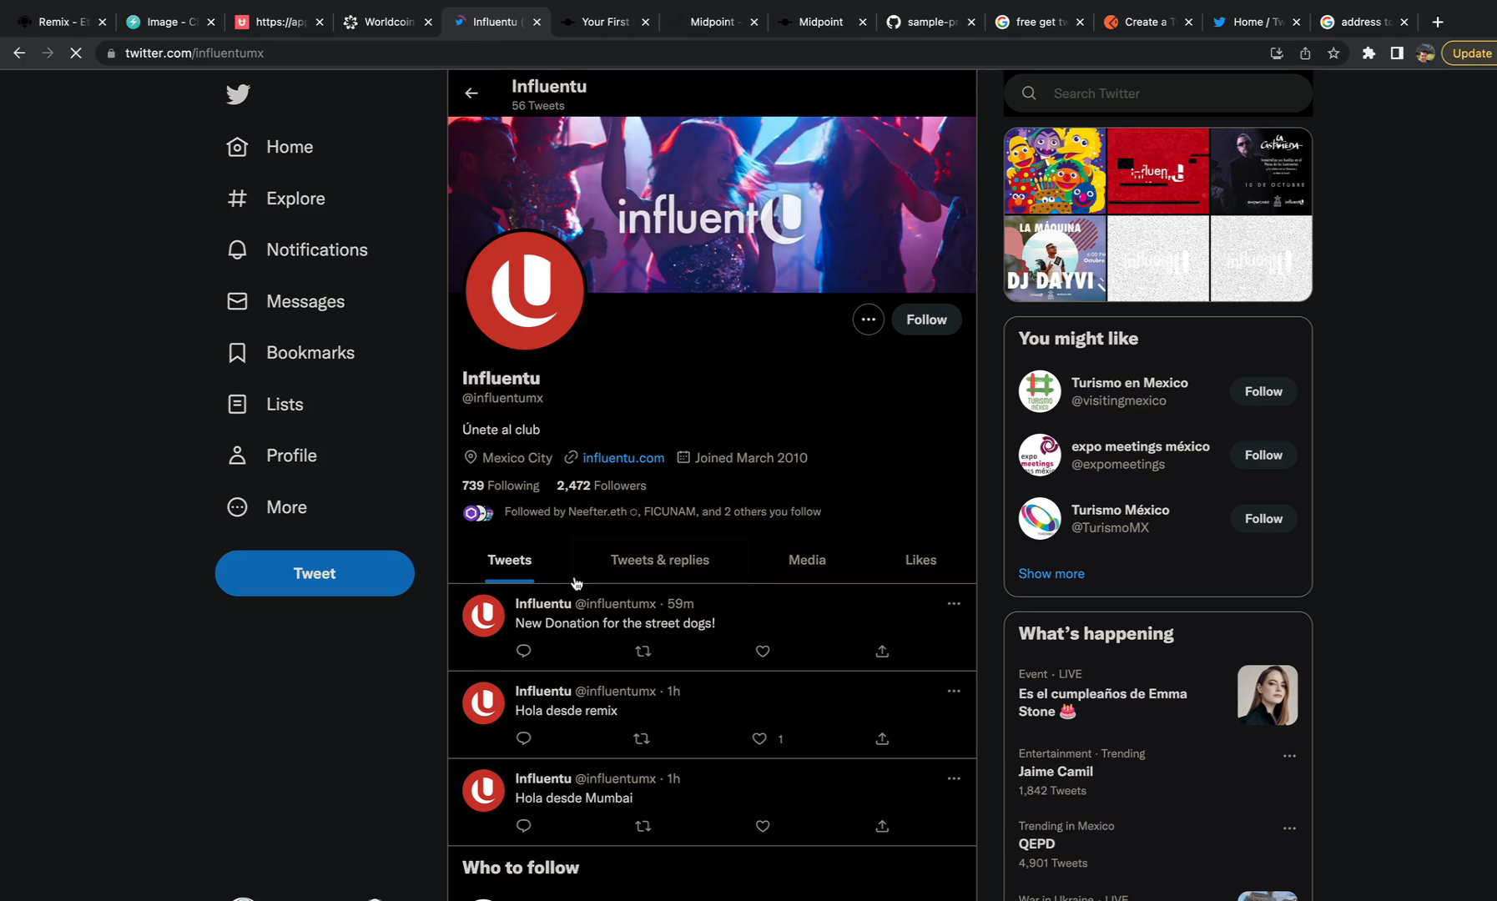Screen dimensions: 1497x901
Task: Open the 'Followed by Neefter.eth' list
Action: point(642,512)
